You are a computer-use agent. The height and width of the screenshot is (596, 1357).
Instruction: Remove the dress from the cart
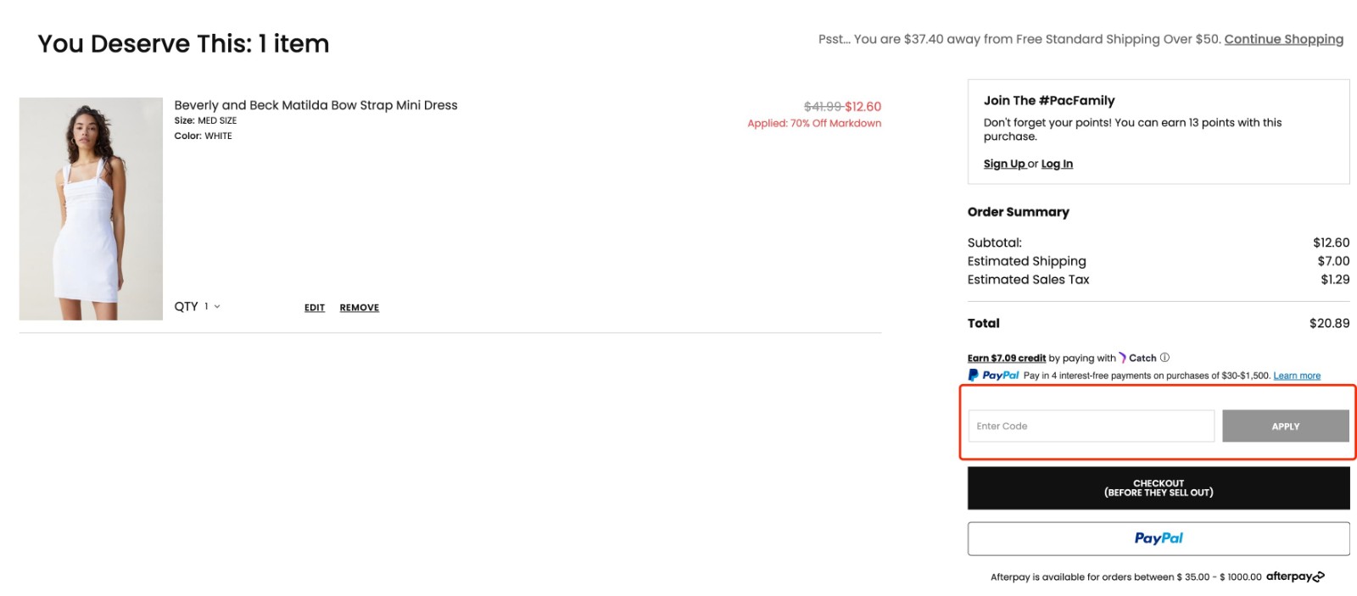359,307
